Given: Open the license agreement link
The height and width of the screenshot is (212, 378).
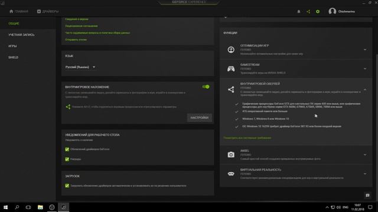Looking at the screenshot, I should point(82,26).
